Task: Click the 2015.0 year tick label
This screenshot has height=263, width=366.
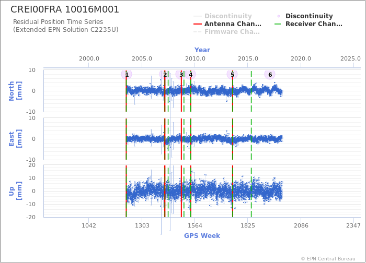Action: click(248, 58)
